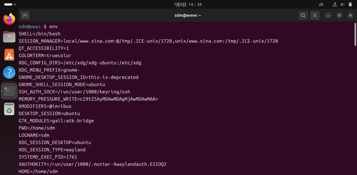Close the terminal window
Viewport: 357px width, 175px height.
coord(350,15)
